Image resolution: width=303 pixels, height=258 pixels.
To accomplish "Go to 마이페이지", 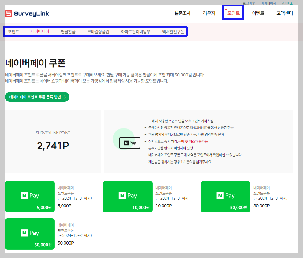I will pyautogui.click(x=268, y=3).
